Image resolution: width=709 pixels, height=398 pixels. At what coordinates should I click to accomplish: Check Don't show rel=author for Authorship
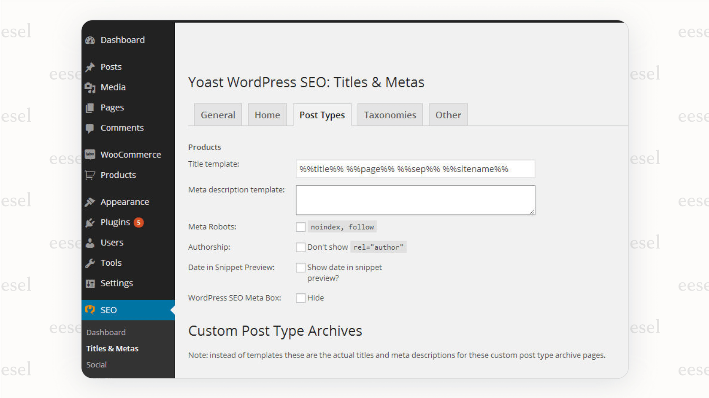tap(300, 247)
